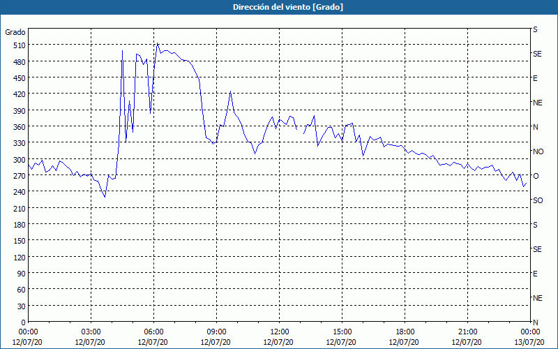Click the 'NE' compass label in the 390 row
Screen dimensions: 558x349
tap(537, 103)
